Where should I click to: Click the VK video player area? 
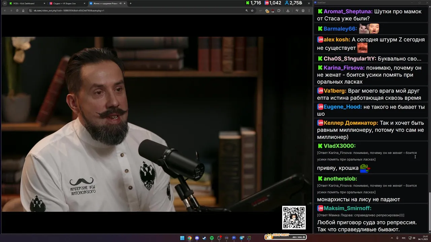pos(157,124)
